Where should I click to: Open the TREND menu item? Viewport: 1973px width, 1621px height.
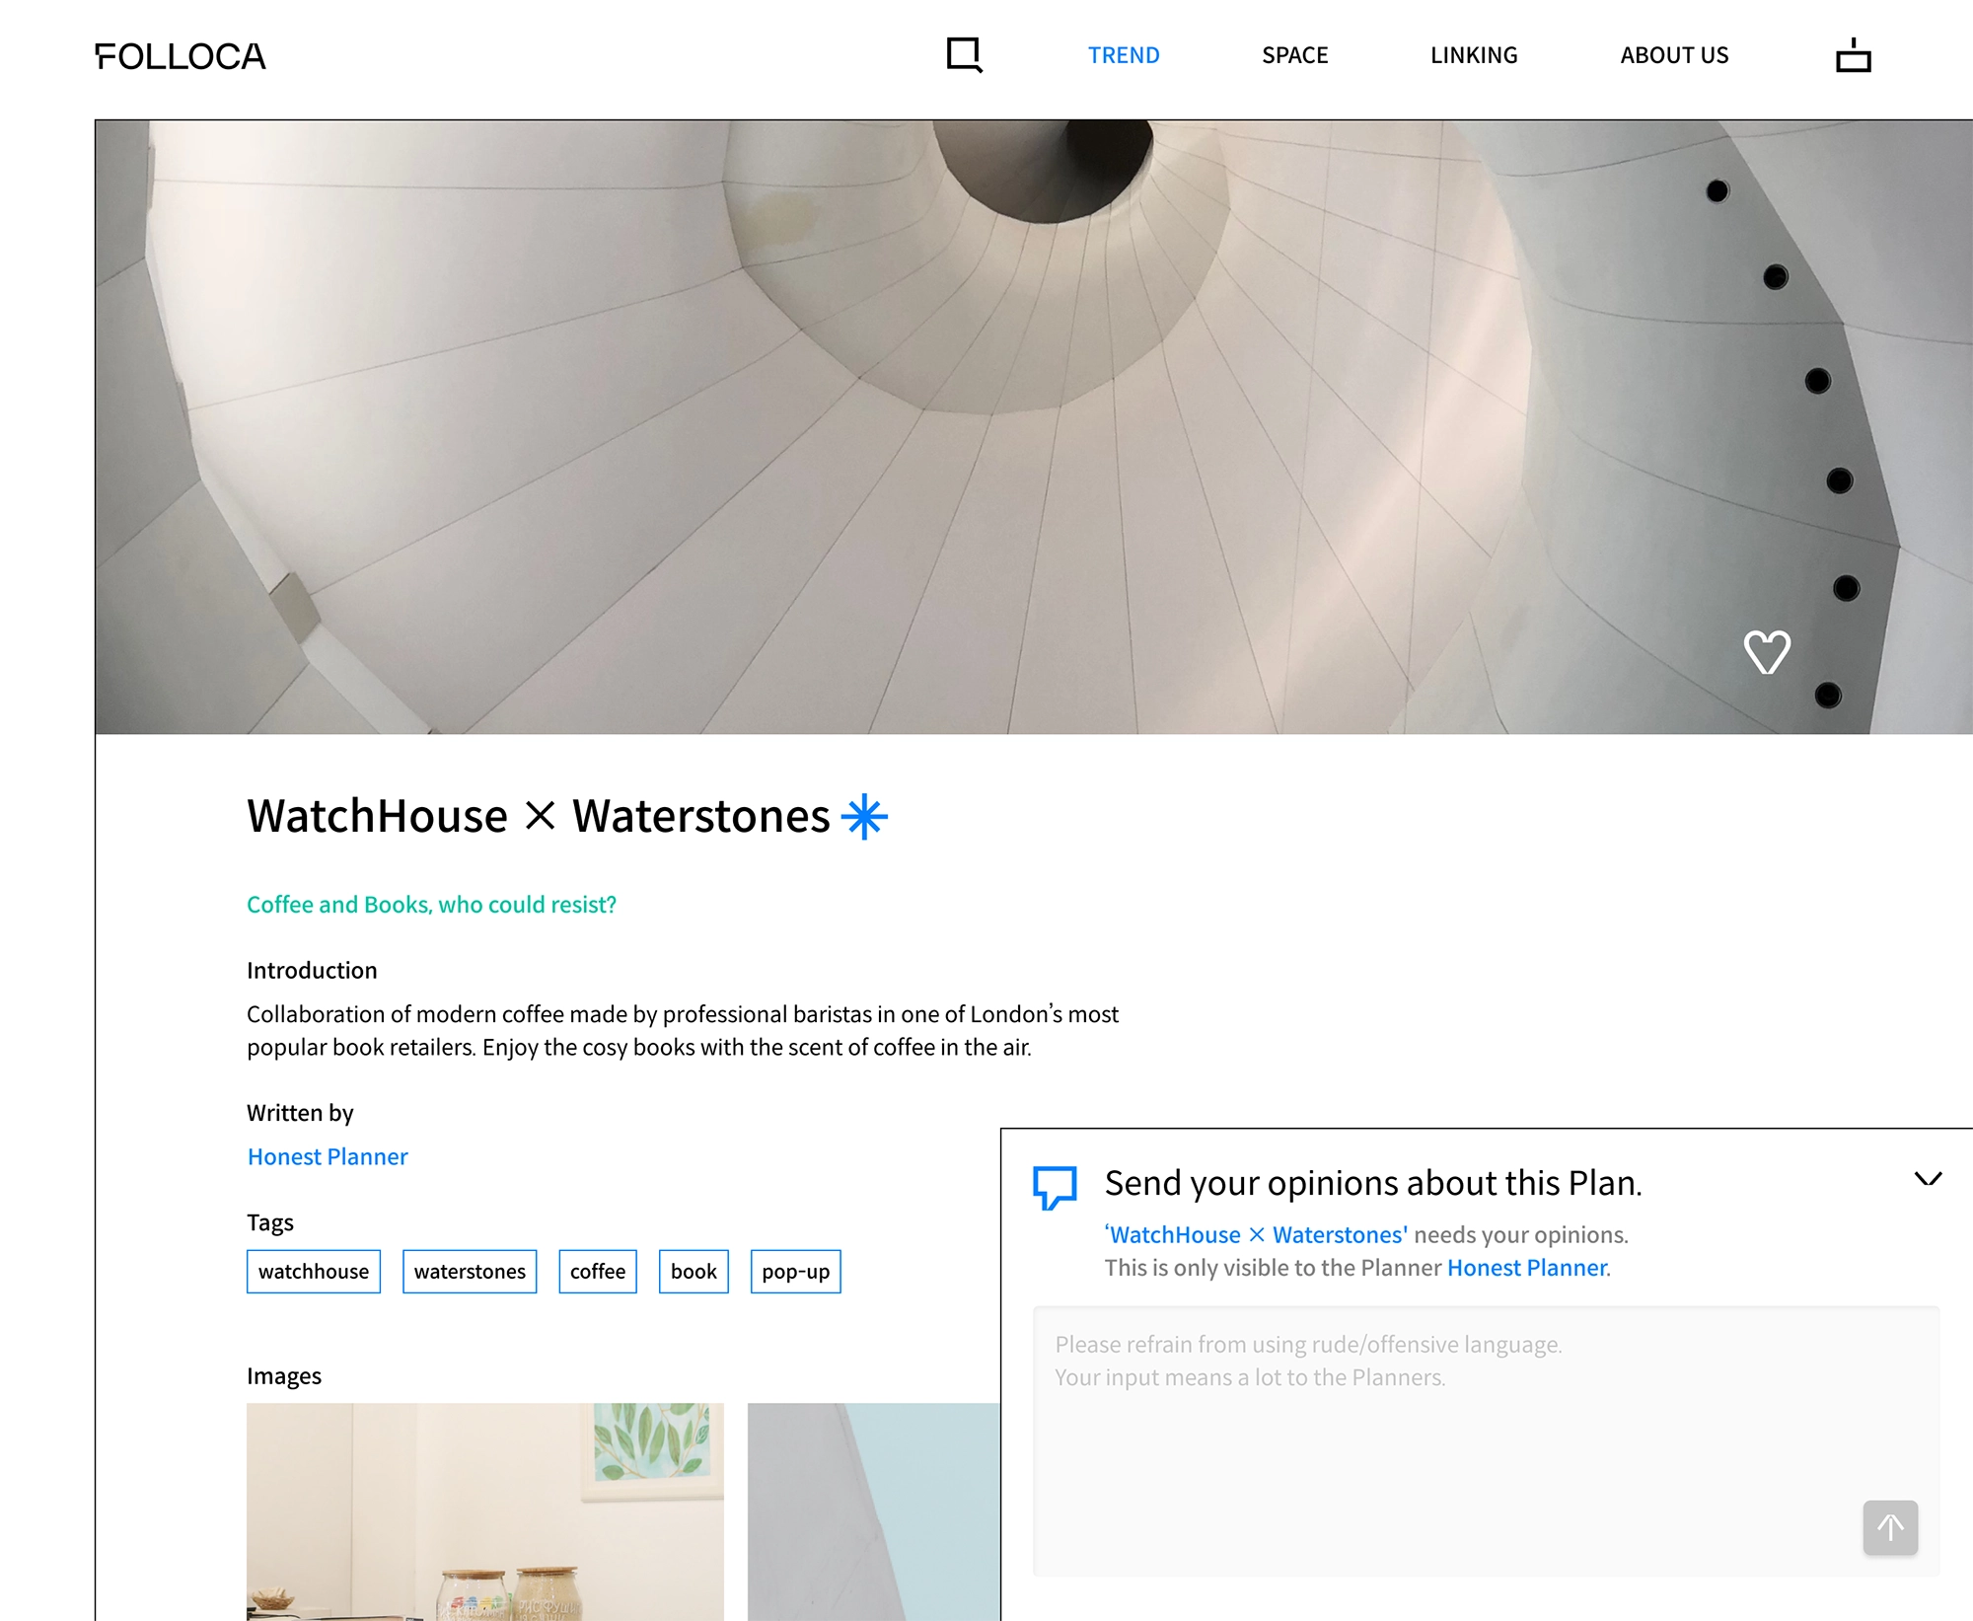(1124, 55)
